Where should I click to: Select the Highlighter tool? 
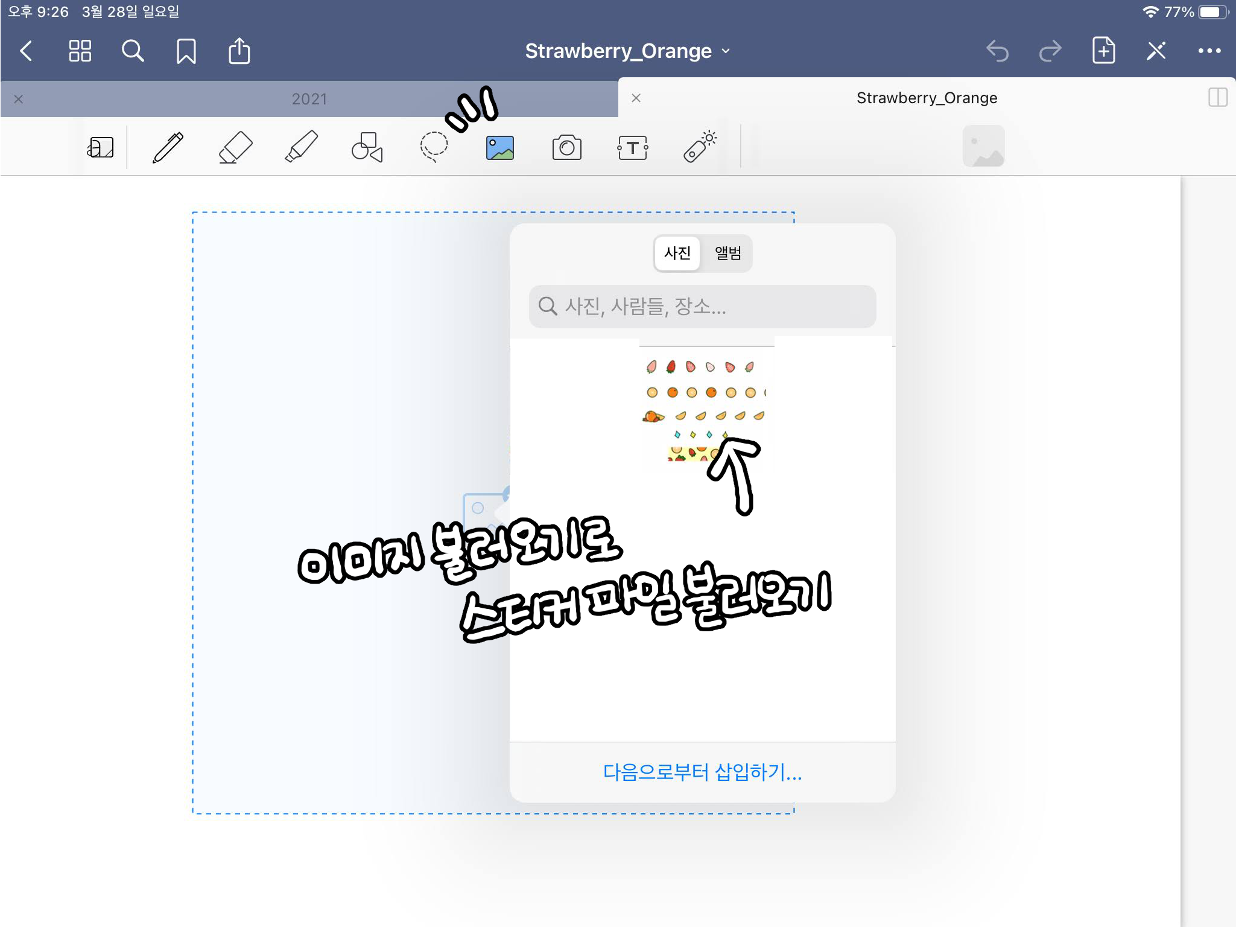pyautogui.click(x=301, y=147)
